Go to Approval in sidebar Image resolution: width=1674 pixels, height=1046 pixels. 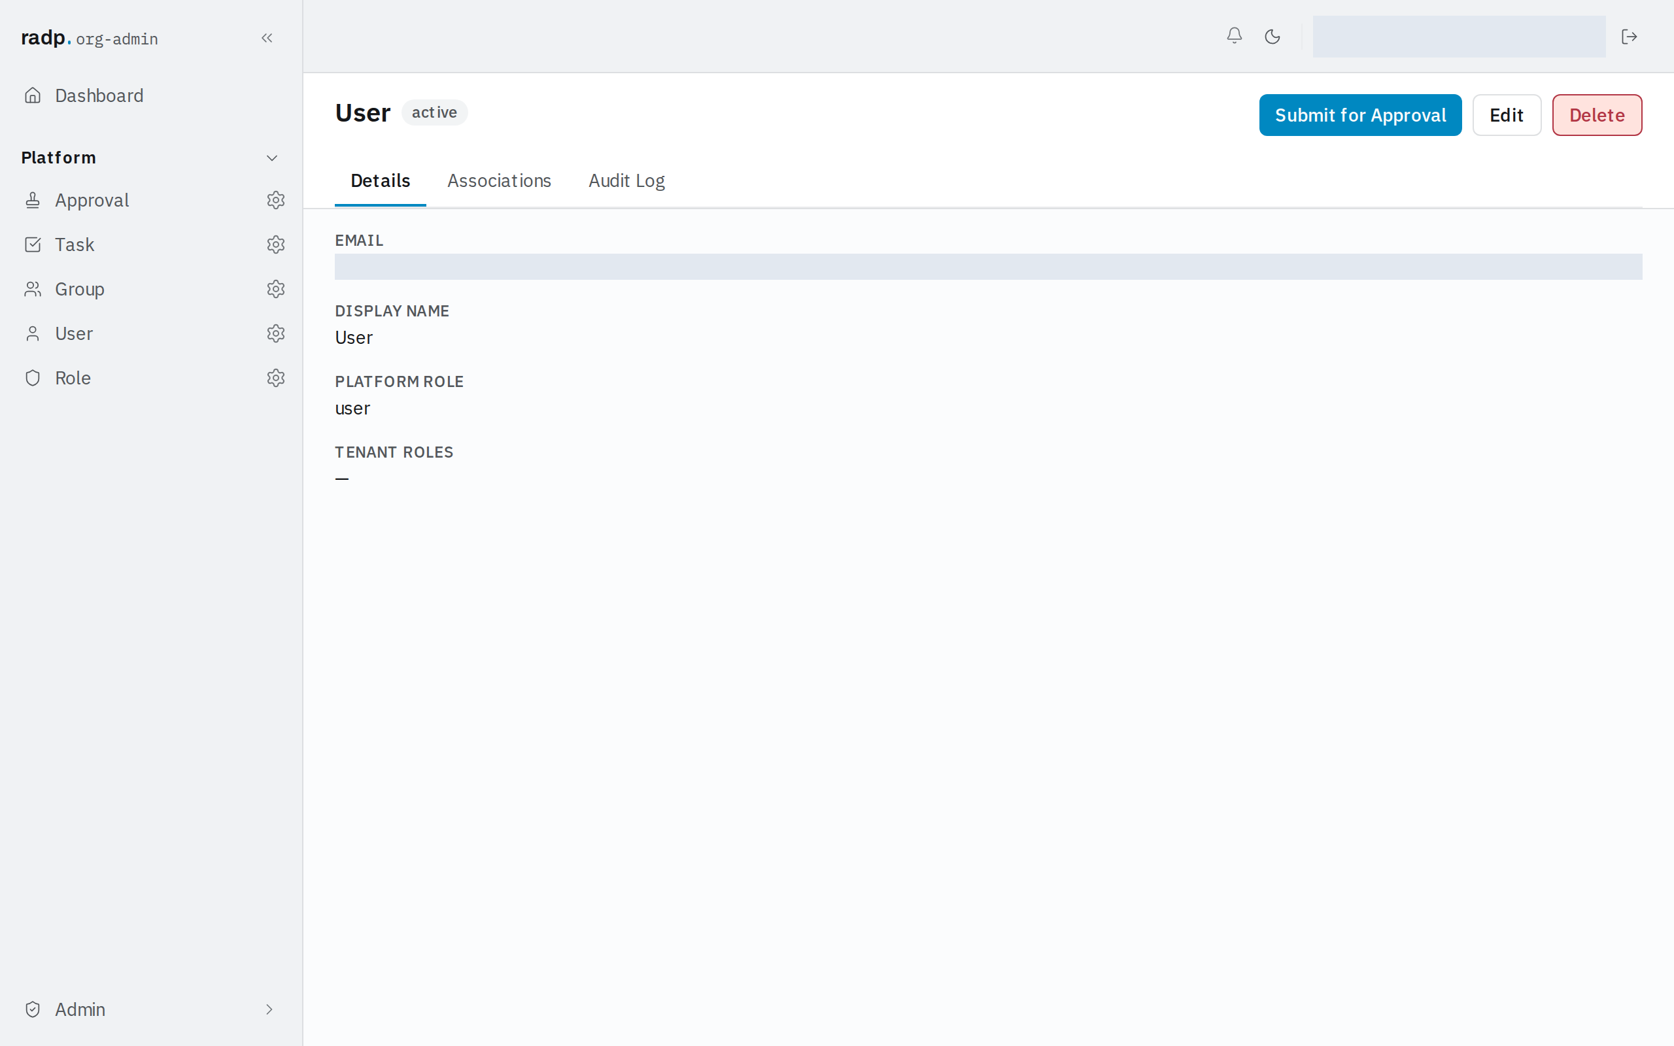[92, 200]
